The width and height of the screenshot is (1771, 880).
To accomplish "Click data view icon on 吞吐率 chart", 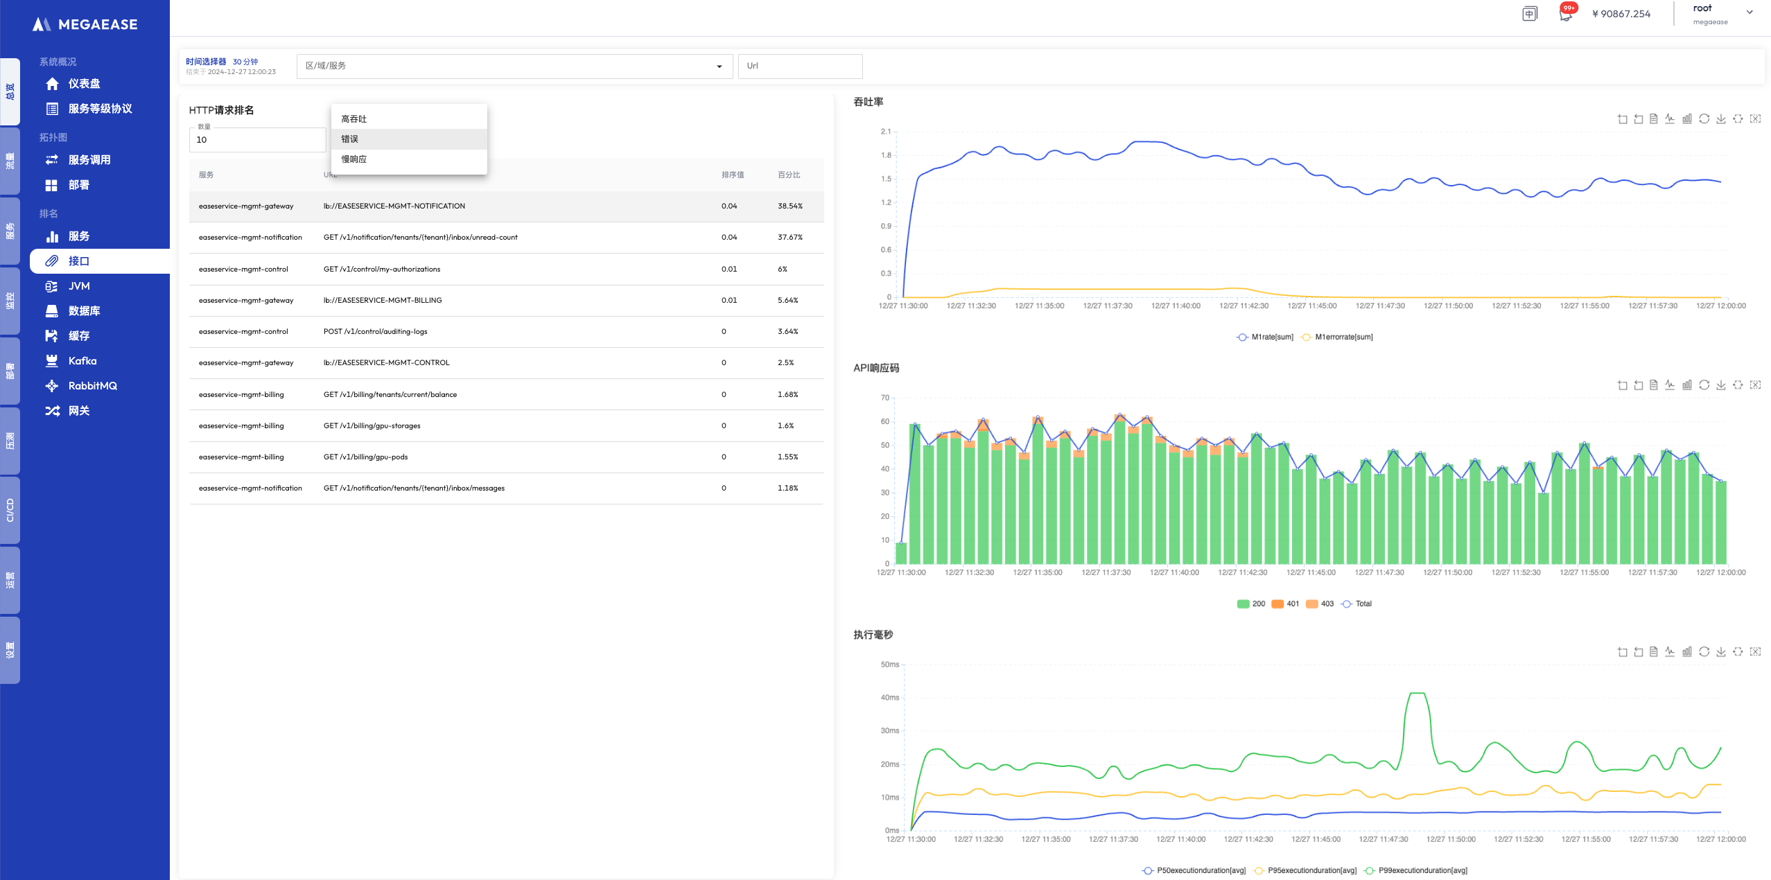I will 1653,119.
